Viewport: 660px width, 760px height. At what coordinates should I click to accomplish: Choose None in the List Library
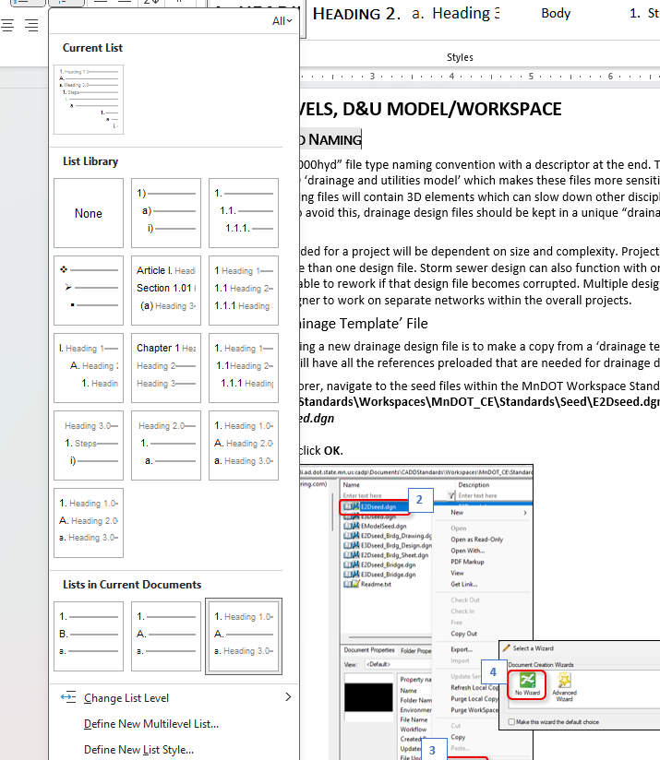(x=89, y=213)
